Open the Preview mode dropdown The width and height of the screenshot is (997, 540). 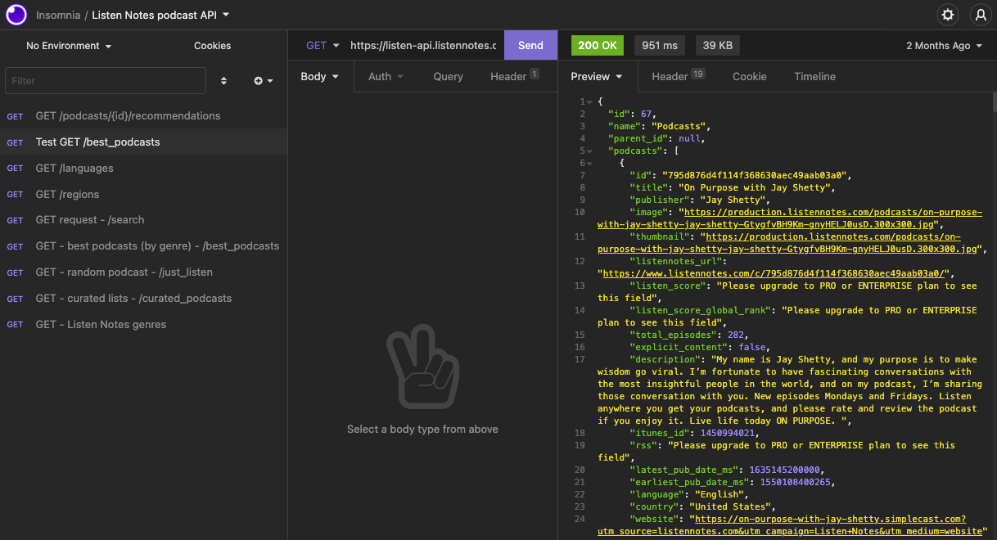pos(597,76)
